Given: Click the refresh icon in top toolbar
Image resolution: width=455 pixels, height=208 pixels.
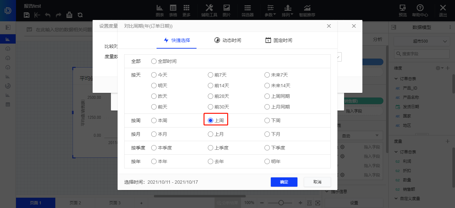Looking at the screenshot, I should point(80,15).
